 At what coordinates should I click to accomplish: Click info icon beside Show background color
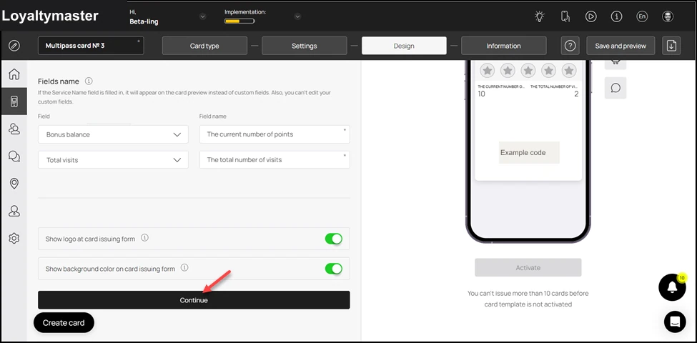[x=184, y=268]
